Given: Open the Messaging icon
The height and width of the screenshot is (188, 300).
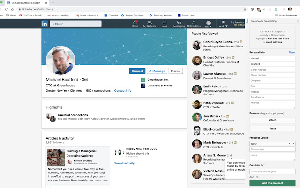Looking at the screenshot, I should click(x=180, y=23).
